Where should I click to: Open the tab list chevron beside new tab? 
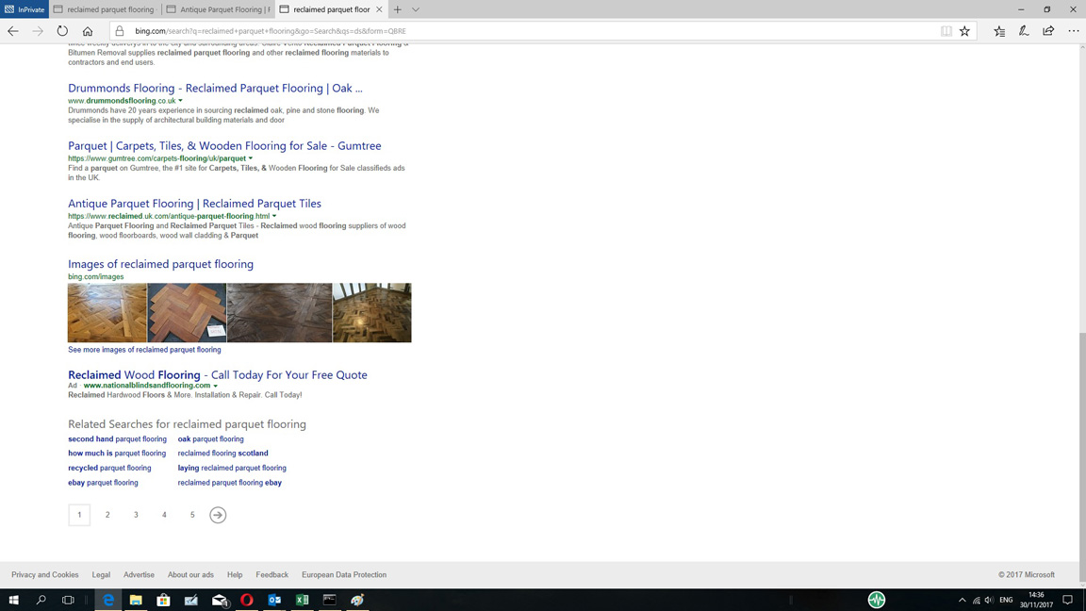416,9
